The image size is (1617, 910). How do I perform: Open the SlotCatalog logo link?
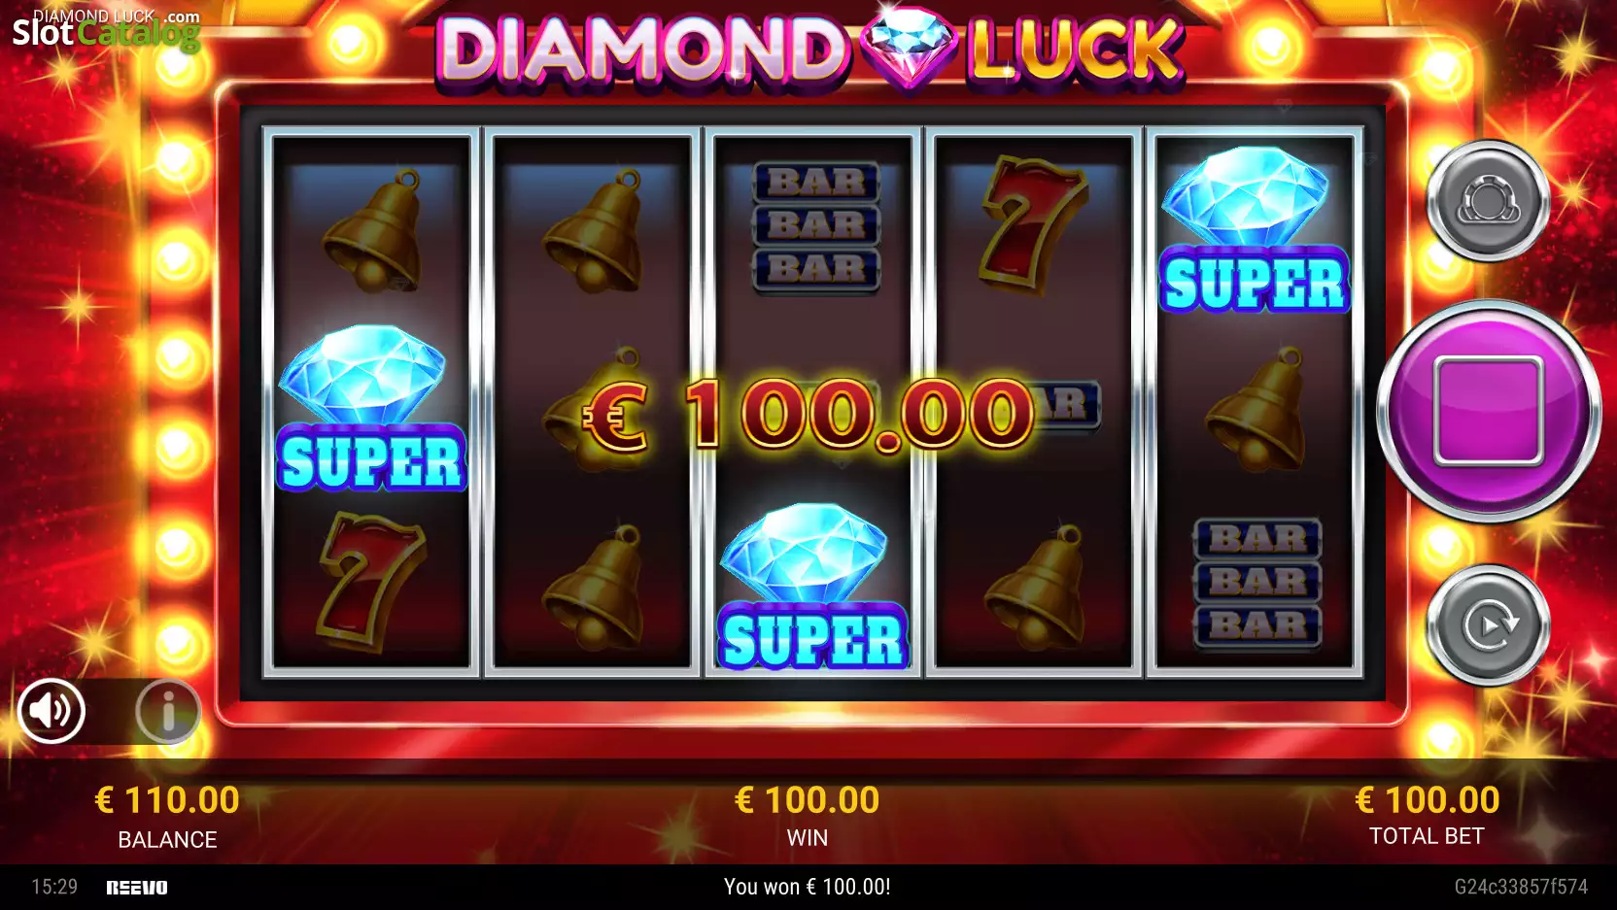pos(106,29)
